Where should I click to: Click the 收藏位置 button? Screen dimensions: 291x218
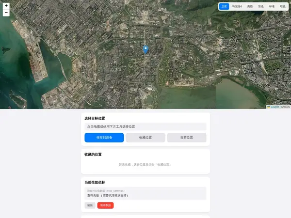[x=145, y=138]
